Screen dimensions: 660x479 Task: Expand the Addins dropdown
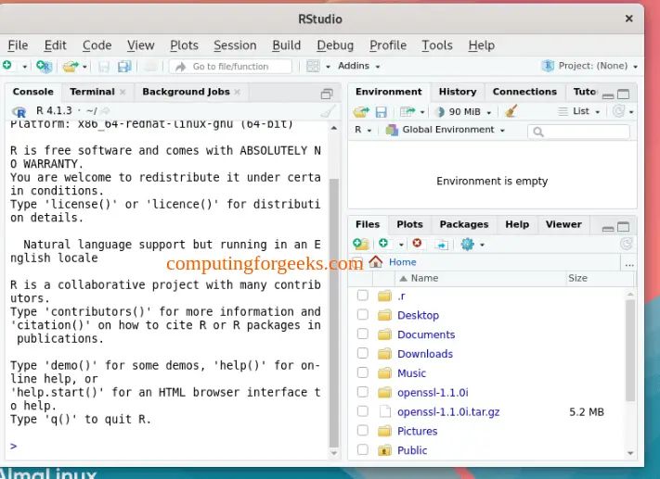tap(359, 66)
